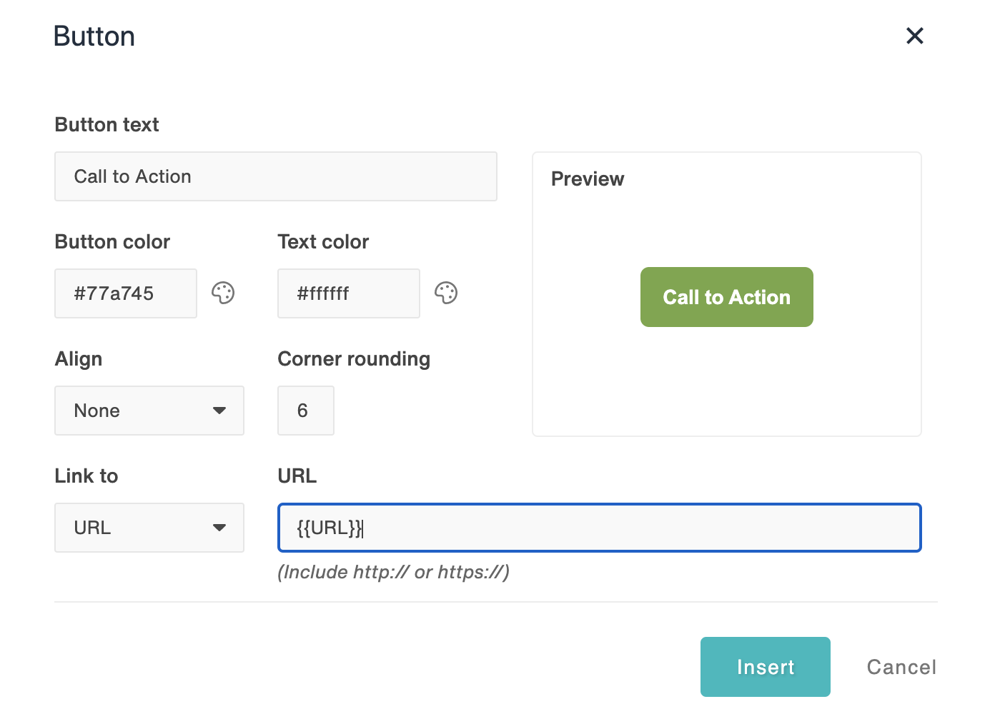The image size is (995, 724).
Task: Click the Insert button
Action: (765, 667)
